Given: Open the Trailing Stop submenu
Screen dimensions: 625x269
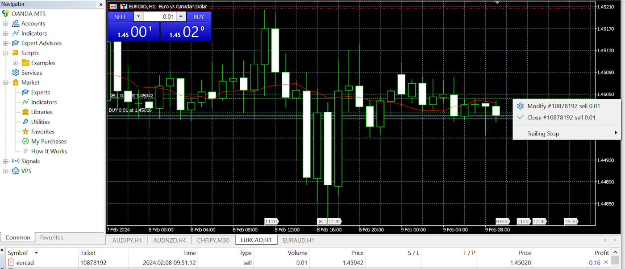Looking at the screenshot, I should [x=543, y=133].
